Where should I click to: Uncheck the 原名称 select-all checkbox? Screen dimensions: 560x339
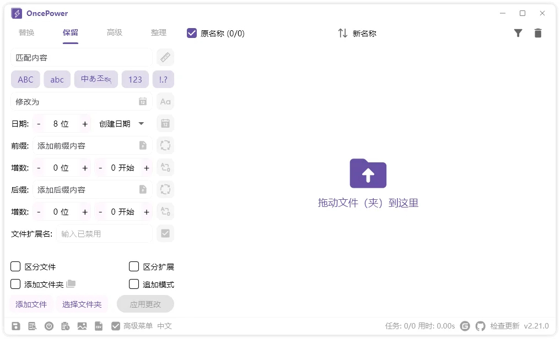(x=192, y=34)
